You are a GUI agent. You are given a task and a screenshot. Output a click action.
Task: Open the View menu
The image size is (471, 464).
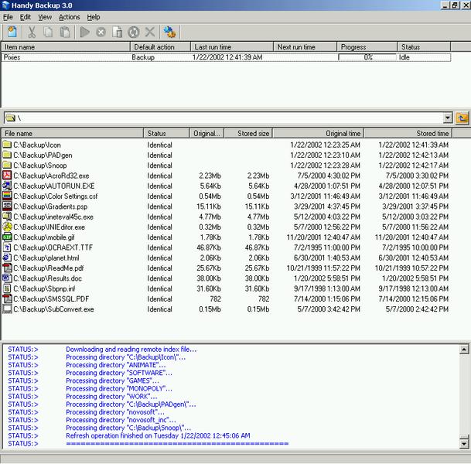(45, 17)
